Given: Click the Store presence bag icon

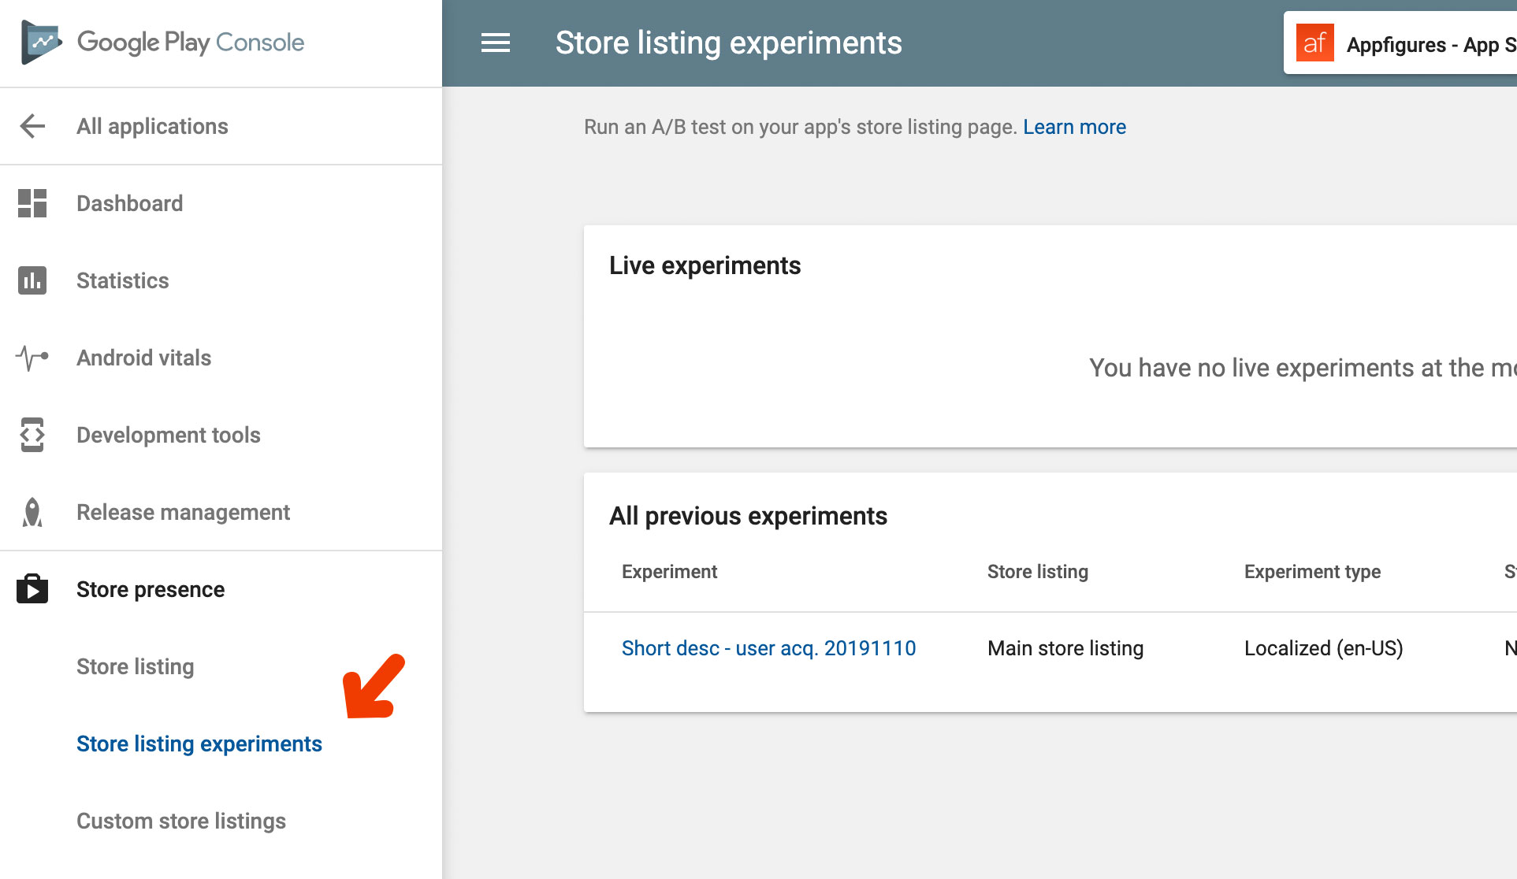Looking at the screenshot, I should [32, 588].
